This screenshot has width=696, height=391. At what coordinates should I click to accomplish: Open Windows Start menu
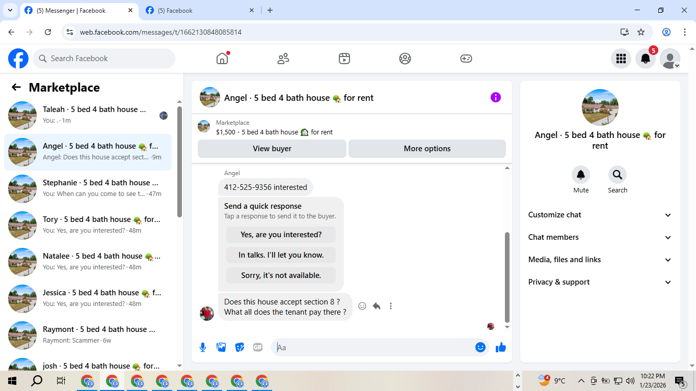pyautogui.click(x=12, y=381)
